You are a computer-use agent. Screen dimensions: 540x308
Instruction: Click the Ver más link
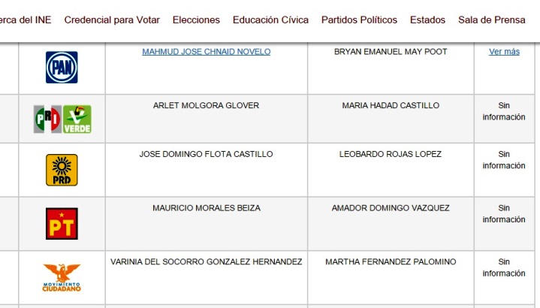pyautogui.click(x=504, y=52)
